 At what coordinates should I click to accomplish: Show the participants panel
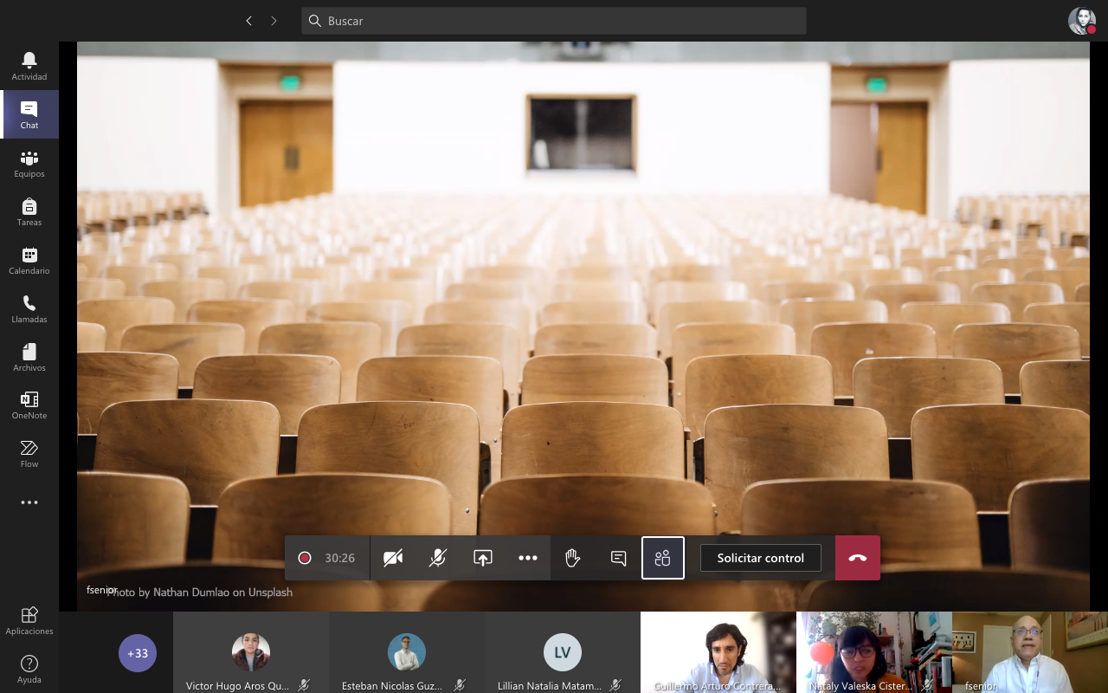click(x=663, y=558)
